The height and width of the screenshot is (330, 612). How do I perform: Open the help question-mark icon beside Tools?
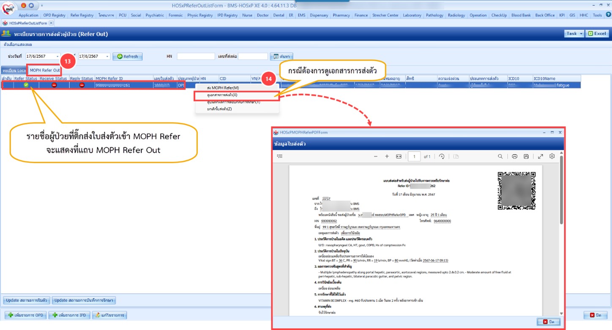[608, 15]
